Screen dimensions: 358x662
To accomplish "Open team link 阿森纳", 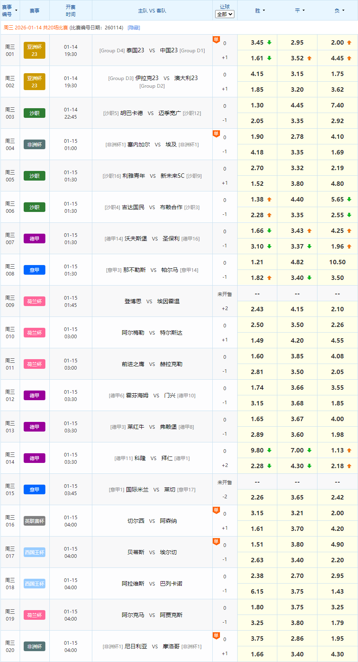I will click(x=168, y=521).
